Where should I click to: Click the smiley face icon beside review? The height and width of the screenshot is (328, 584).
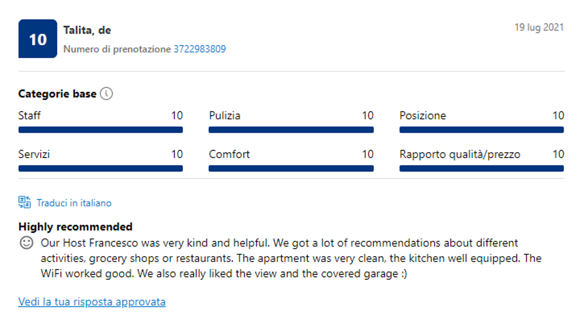[26, 242]
